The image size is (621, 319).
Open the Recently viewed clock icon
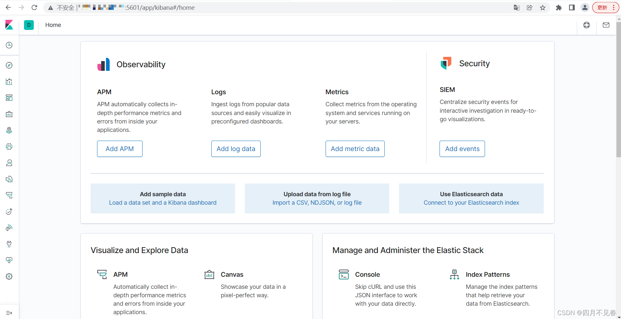pyautogui.click(x=9, y=45)
